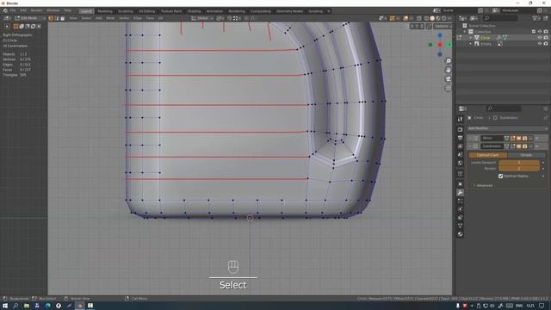Select solid viewport shading
Screen dimensions: 551x310
(x=432, y=18)
